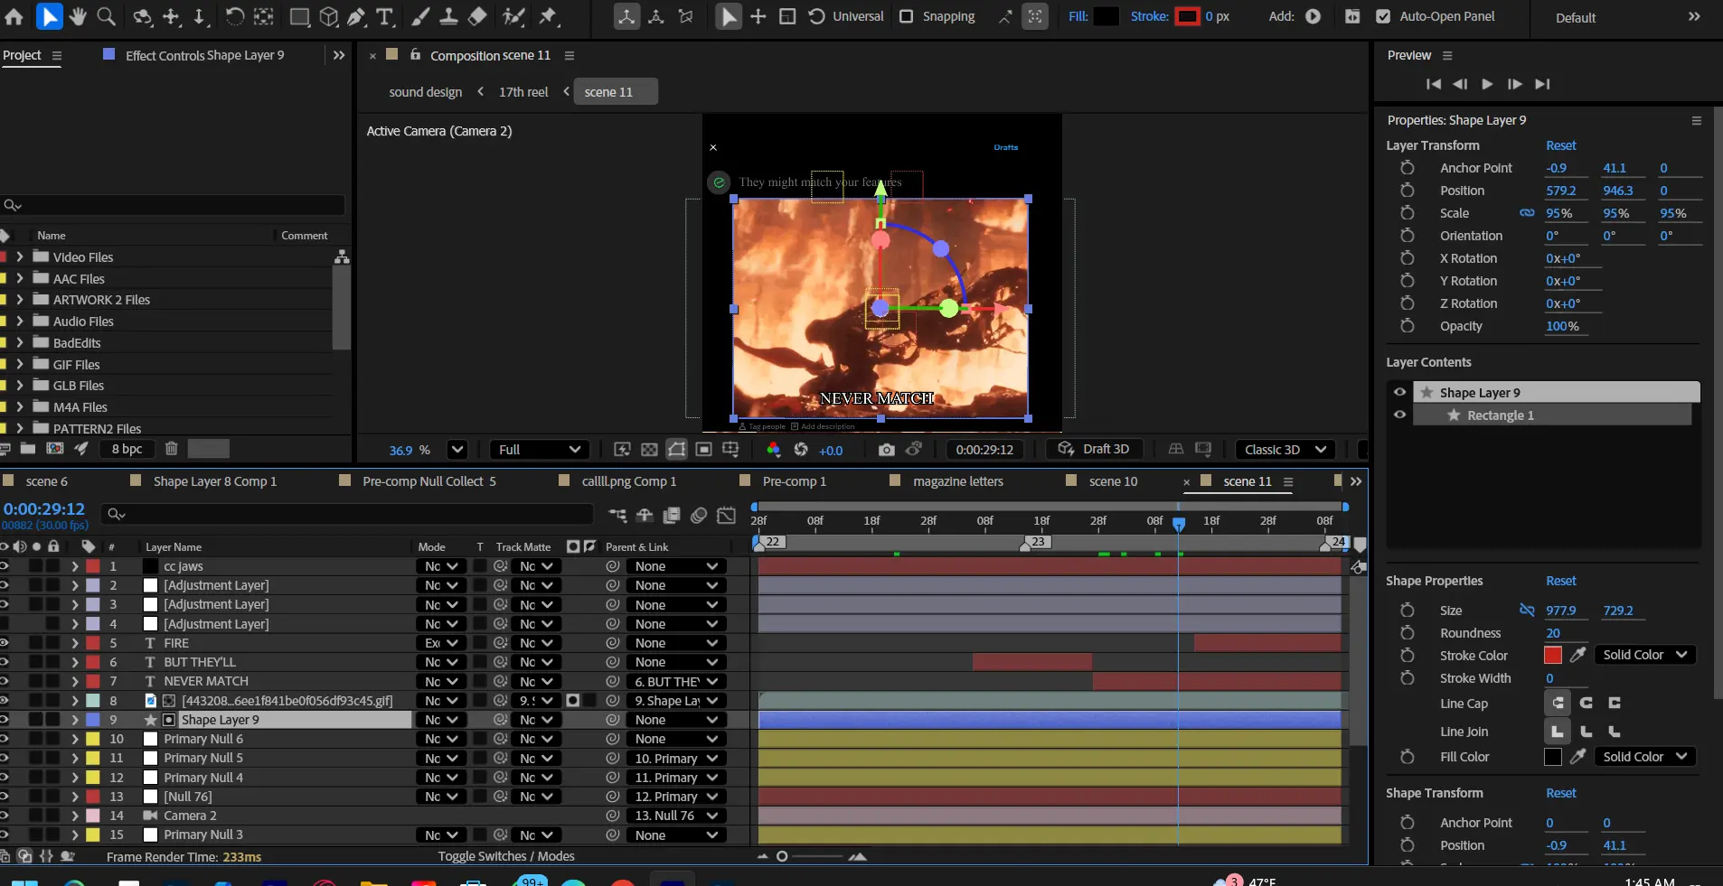
Task: Select the Type tool
Action: tap(385, 16)
